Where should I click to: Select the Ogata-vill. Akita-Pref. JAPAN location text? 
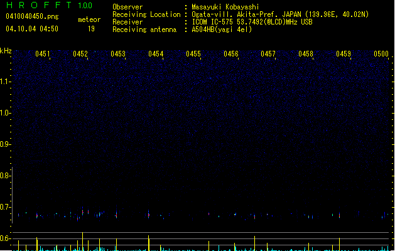pyautogui.click(x=280, y=14)
